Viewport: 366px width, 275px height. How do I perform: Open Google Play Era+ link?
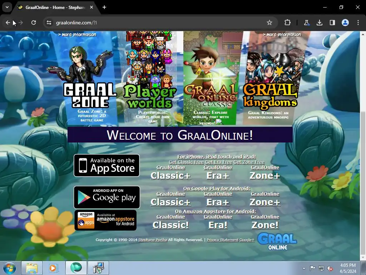[x=218, y=200]
